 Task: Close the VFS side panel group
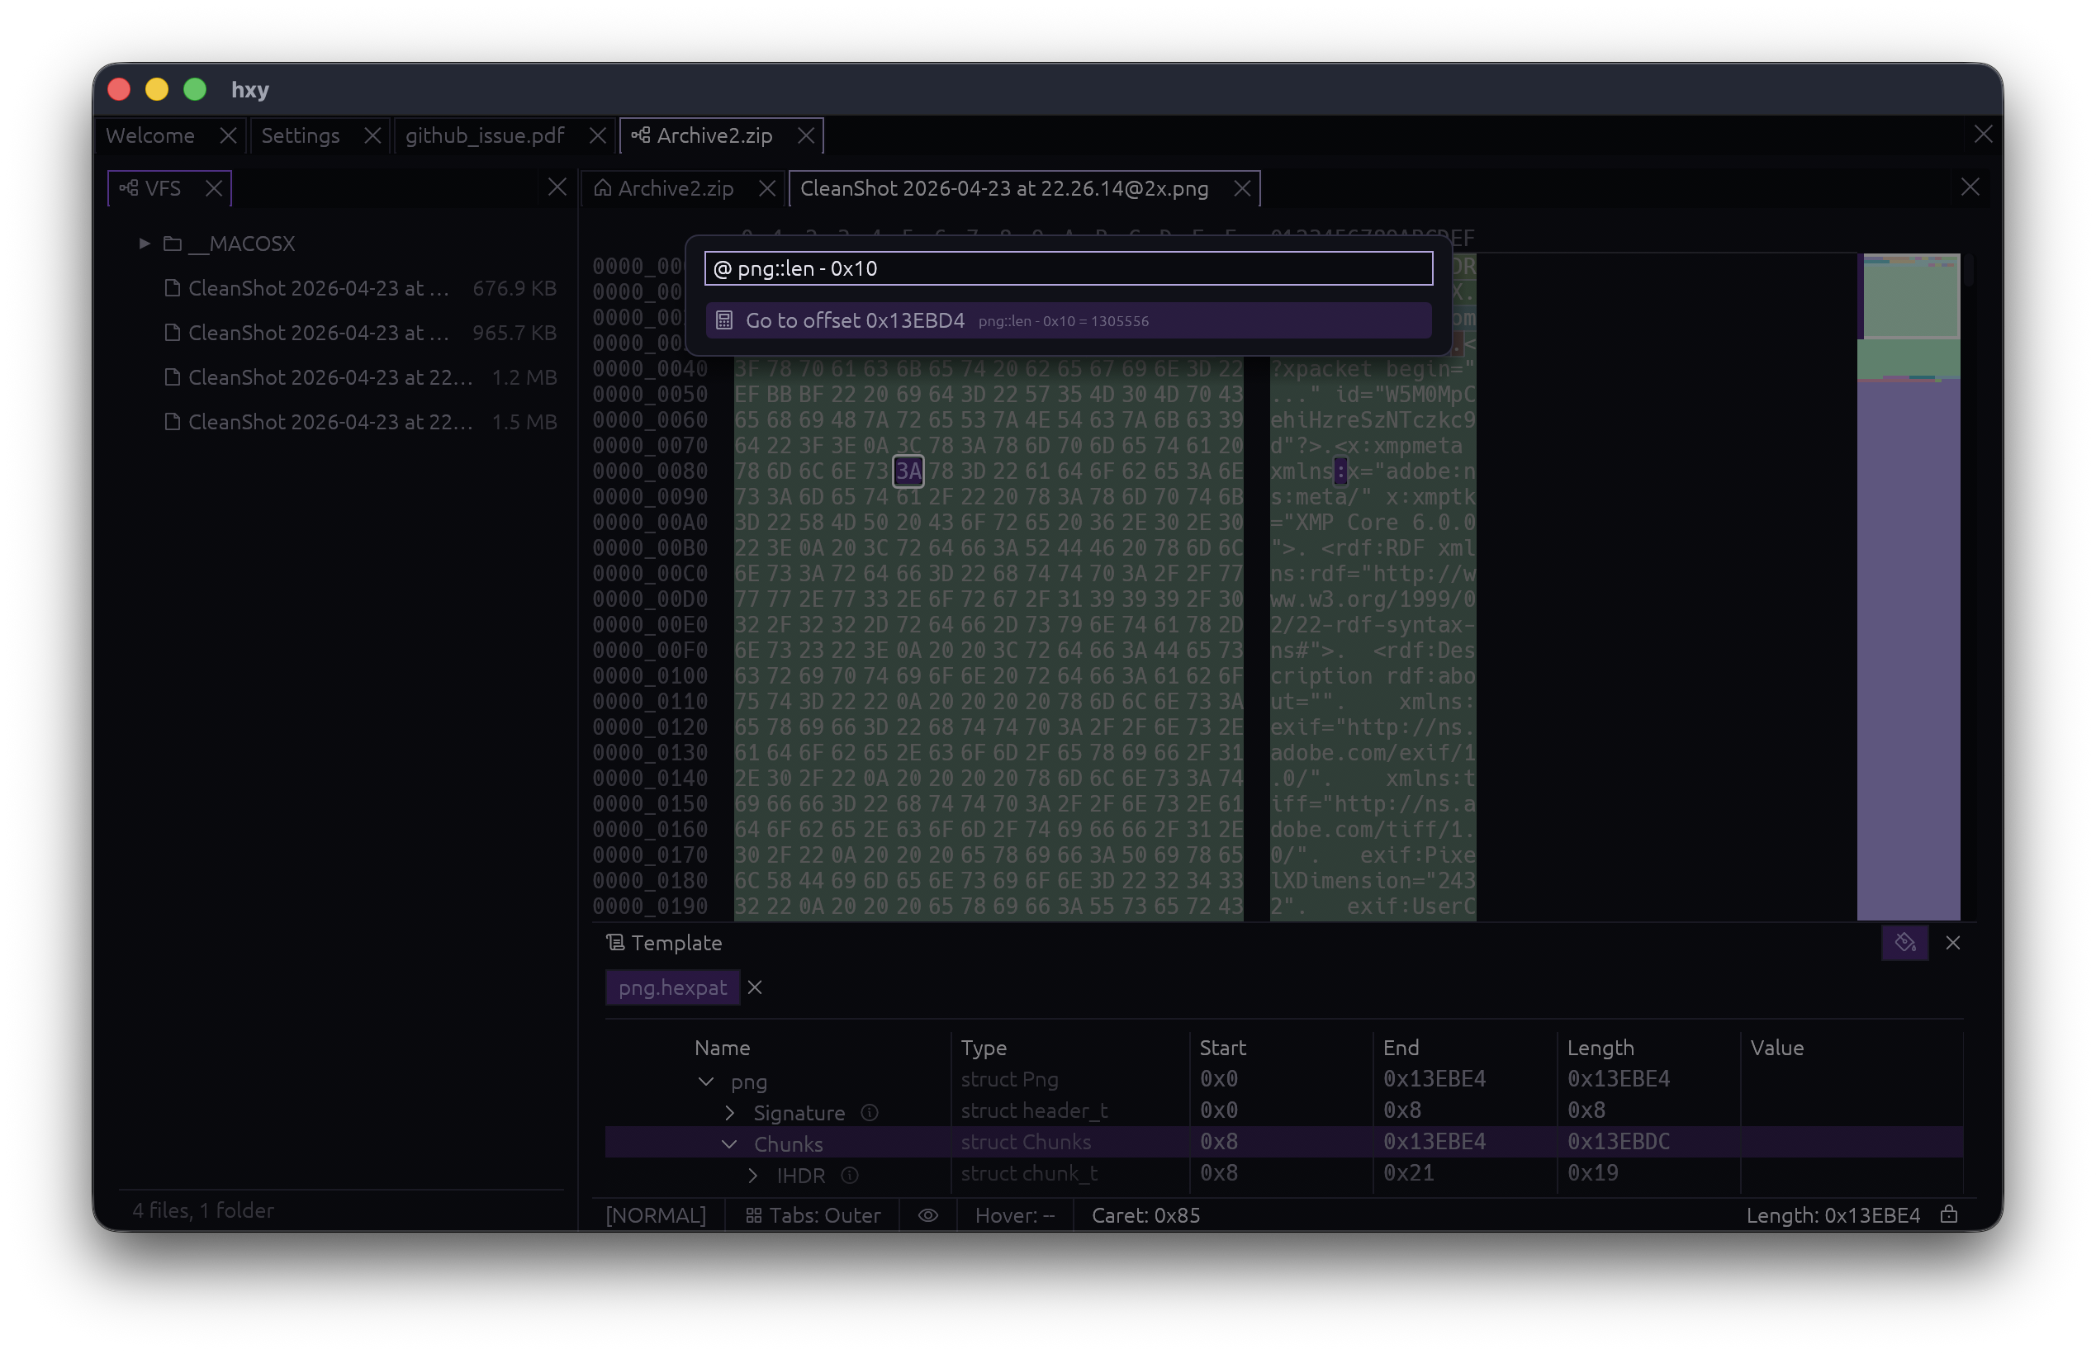tap(557, 187)
